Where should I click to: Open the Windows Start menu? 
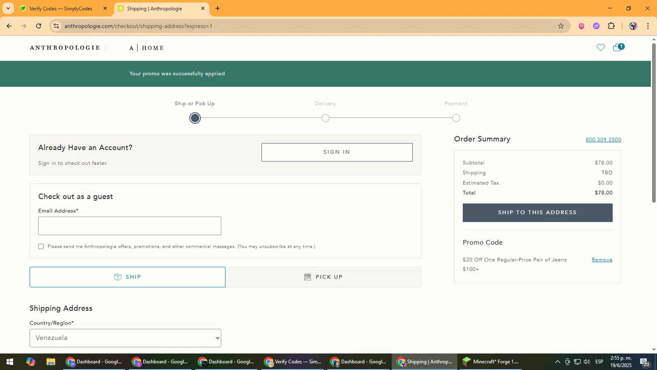[10, 362]
